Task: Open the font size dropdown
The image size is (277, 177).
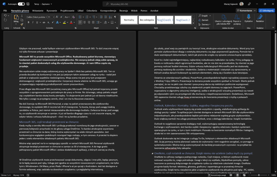Action: pos(53,17)
